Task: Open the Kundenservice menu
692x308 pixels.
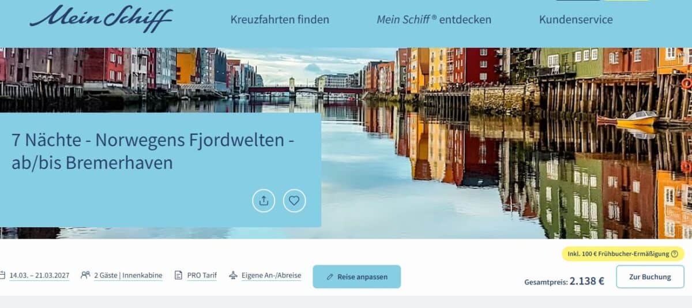Action: [x=576, y=20]
